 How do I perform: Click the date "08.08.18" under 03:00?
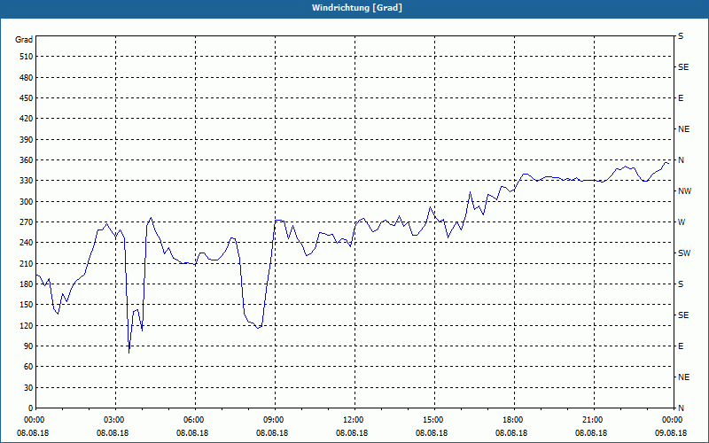[x=113, y=433]
